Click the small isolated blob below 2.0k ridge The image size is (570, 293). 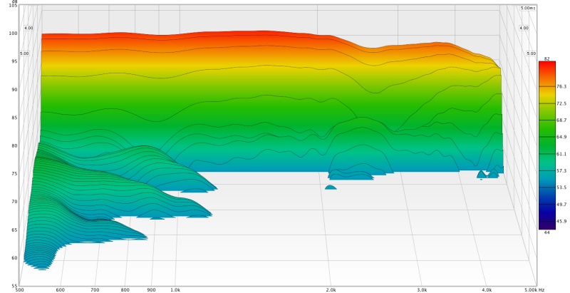331,187
